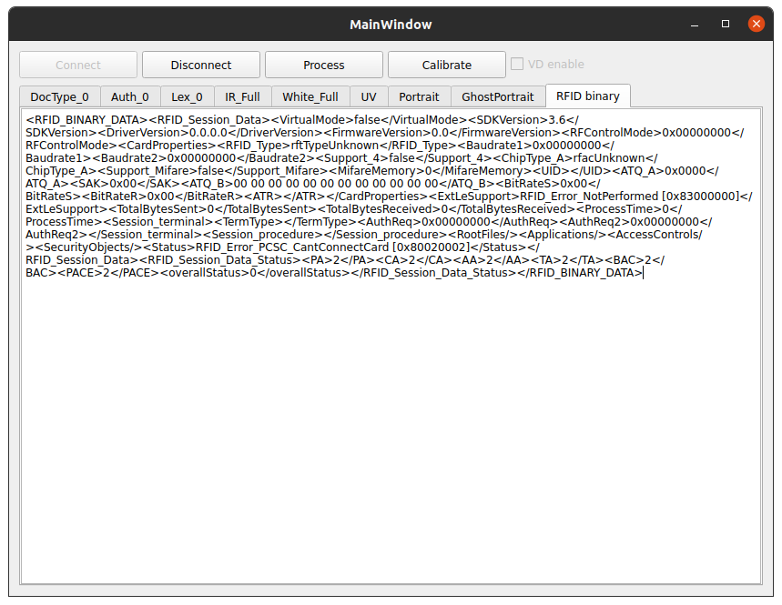Open the GhostPortrait tab

[x=498, y=96]
